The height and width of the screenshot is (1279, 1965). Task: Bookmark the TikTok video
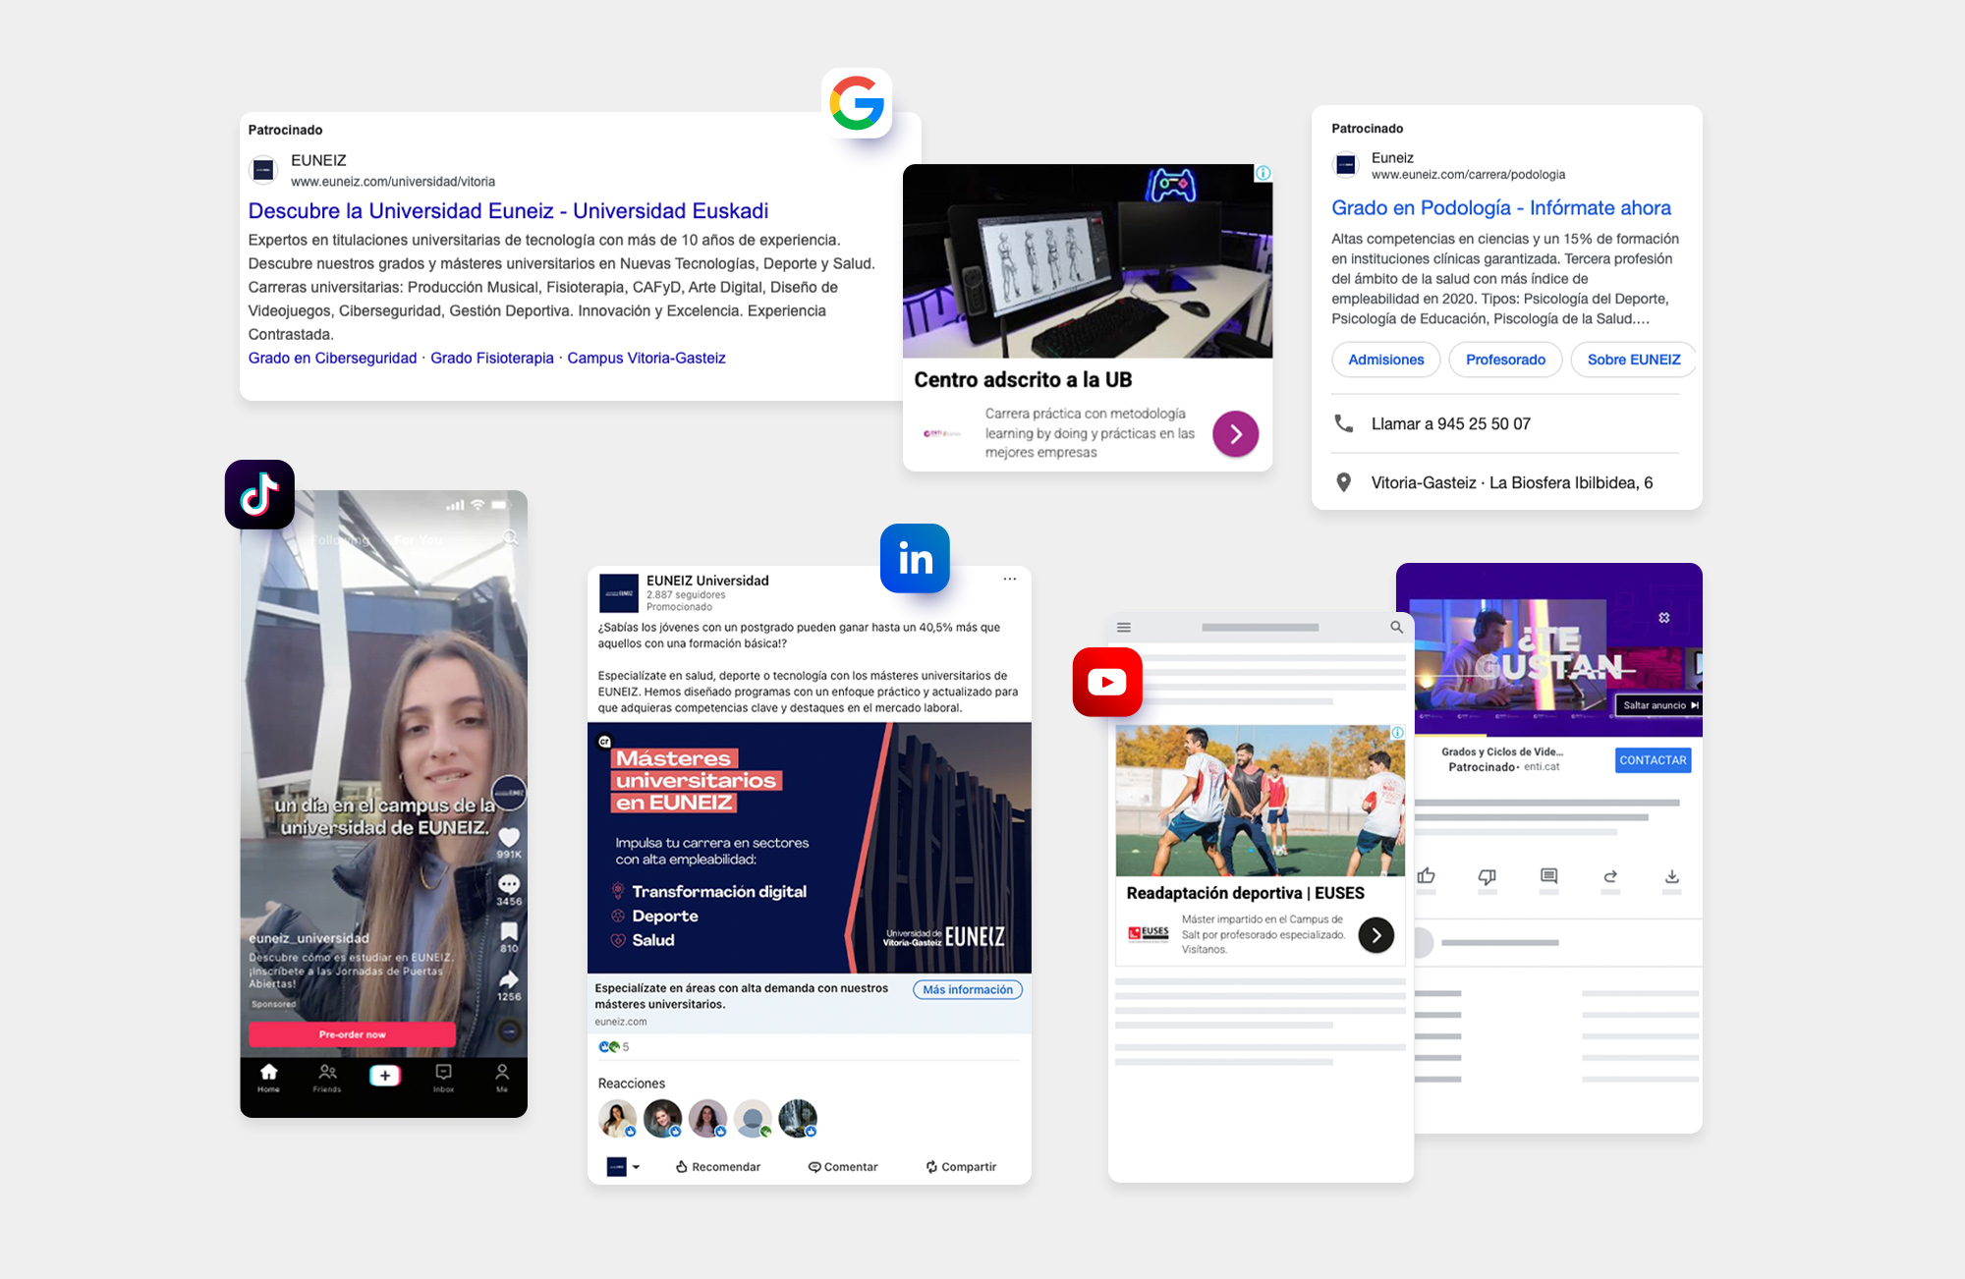tap(509, 931)
